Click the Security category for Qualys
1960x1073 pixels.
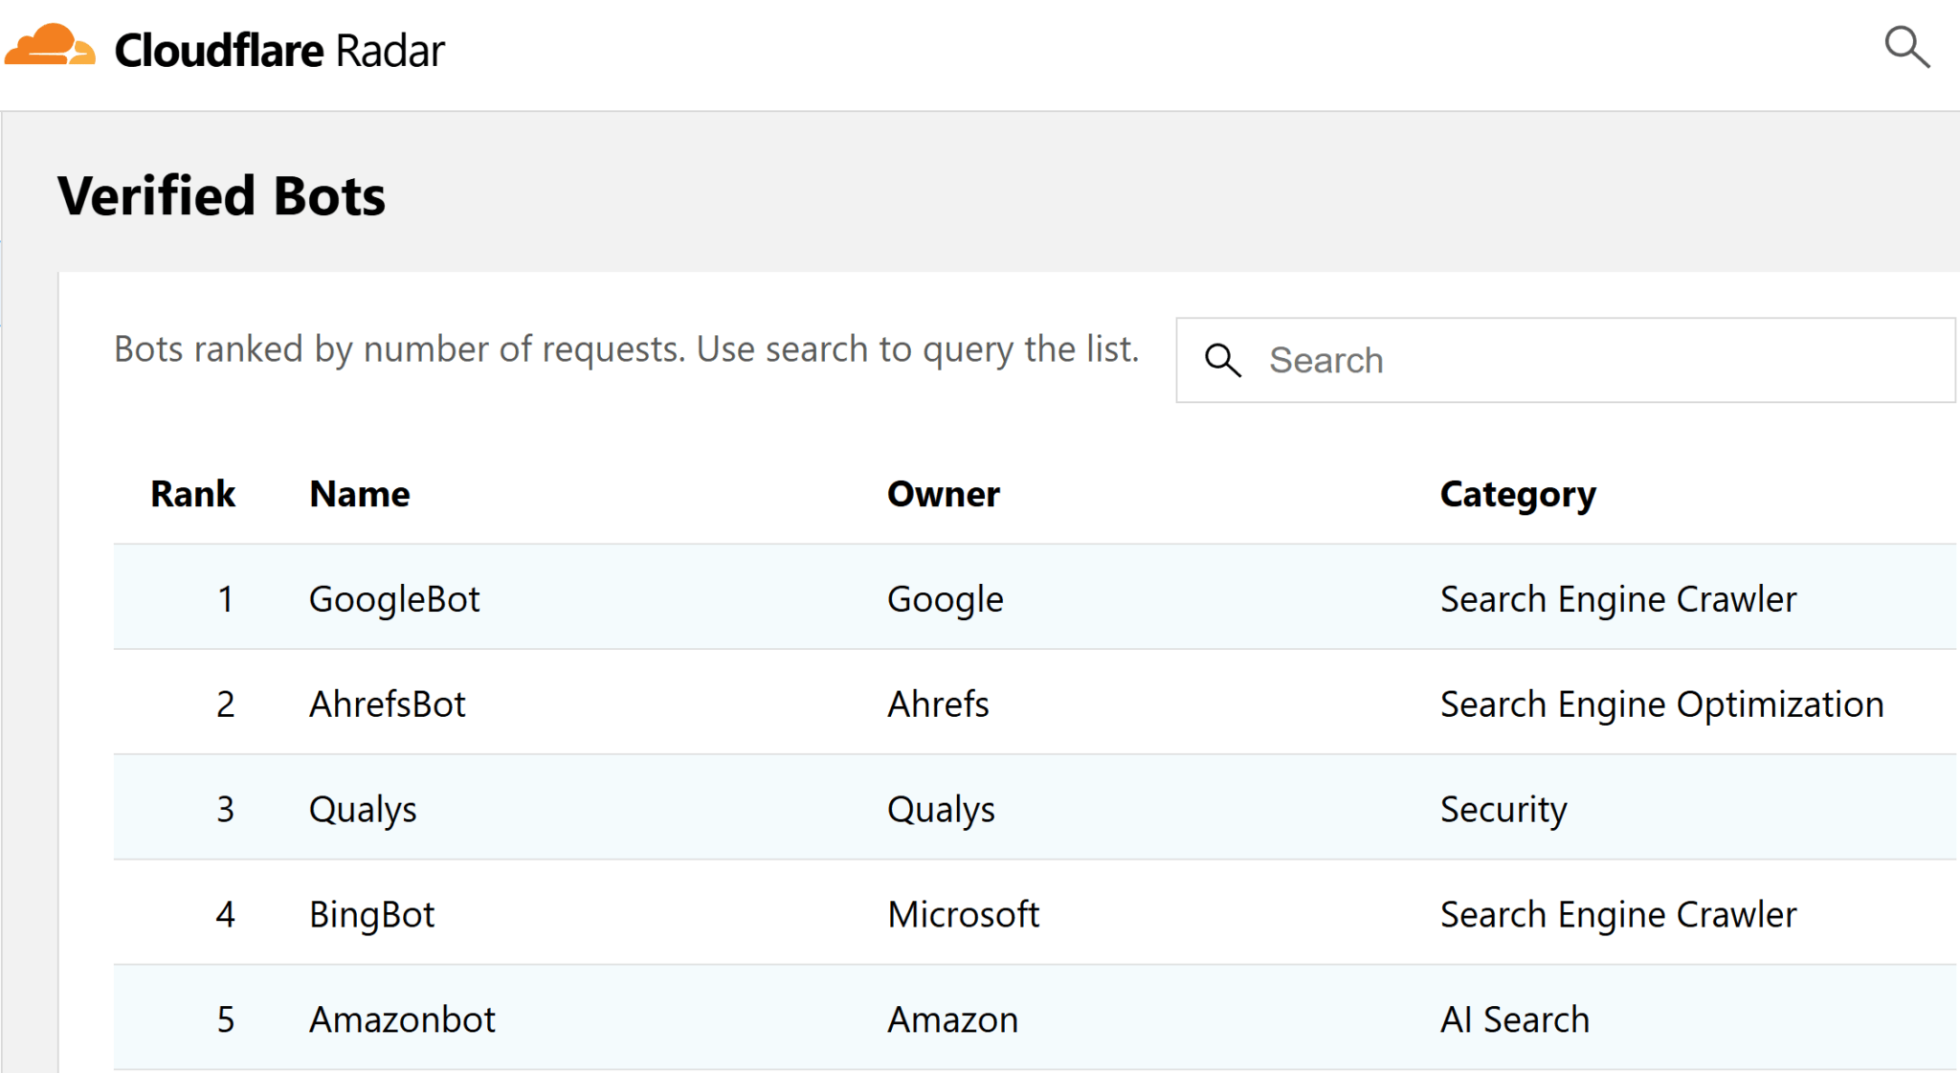1503,808
